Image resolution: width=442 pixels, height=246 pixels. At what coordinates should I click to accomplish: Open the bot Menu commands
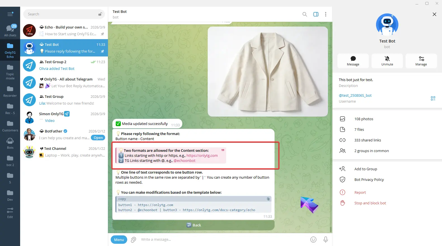click(119, 240)
